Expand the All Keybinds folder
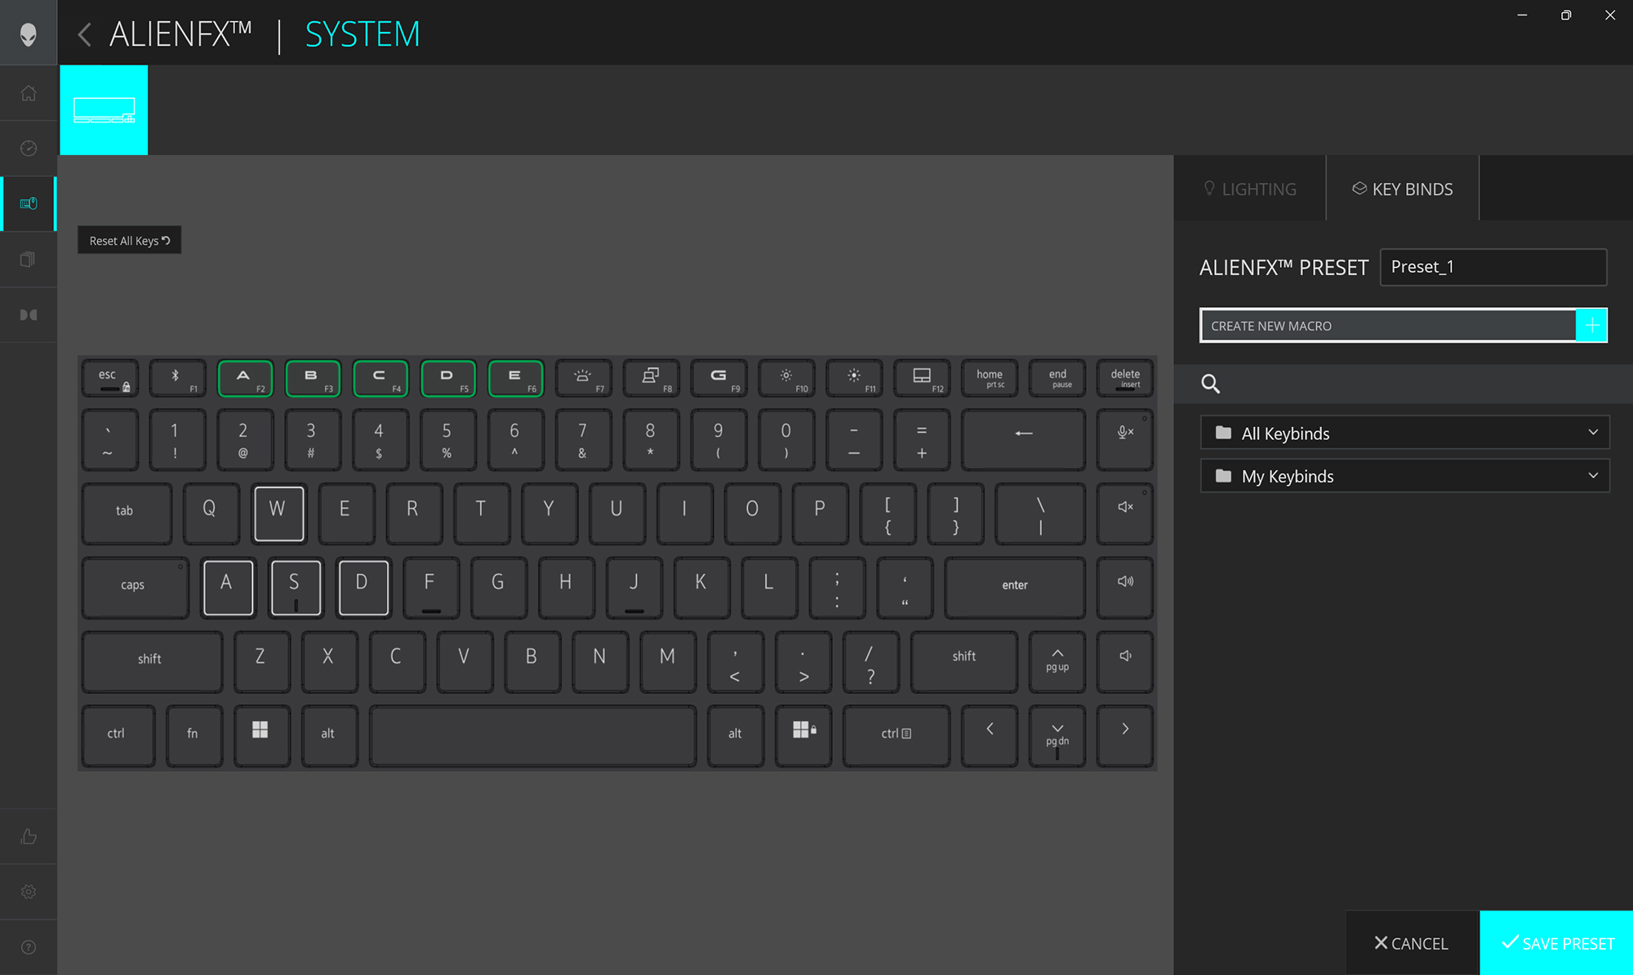The width and height of the screenshot is (1633, 975). [x=1405, y=433]
